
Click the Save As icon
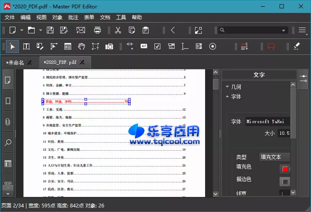(x=63, y=30)
